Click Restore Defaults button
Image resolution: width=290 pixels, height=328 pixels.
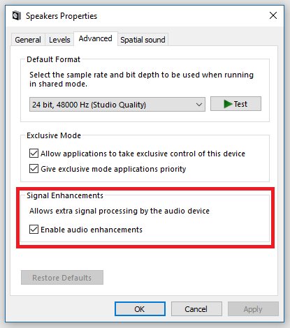[x=62, y=278]
